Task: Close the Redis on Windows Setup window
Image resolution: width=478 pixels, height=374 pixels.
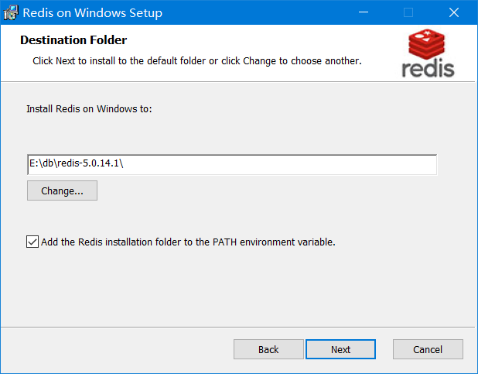Action: (x=454, y=12)
